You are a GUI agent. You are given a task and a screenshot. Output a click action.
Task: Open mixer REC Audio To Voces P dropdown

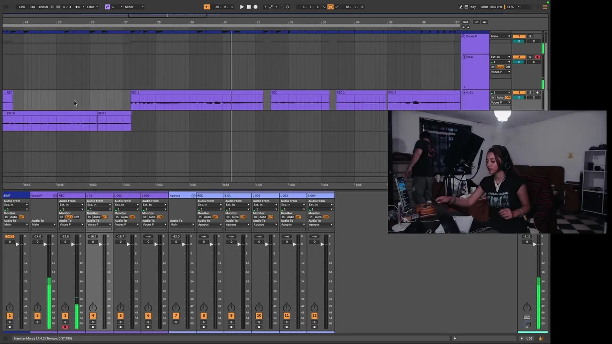click(x=71, y=225)
